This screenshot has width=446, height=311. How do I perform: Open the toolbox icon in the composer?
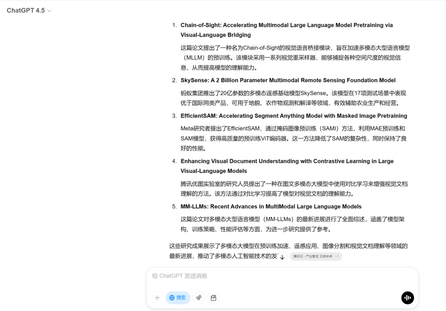click(x=214, y=298)
